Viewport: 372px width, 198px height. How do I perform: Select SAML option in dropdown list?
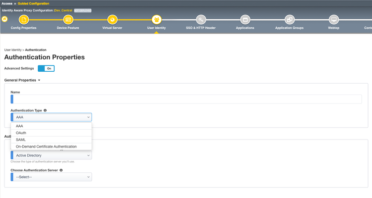click(51, 140)
